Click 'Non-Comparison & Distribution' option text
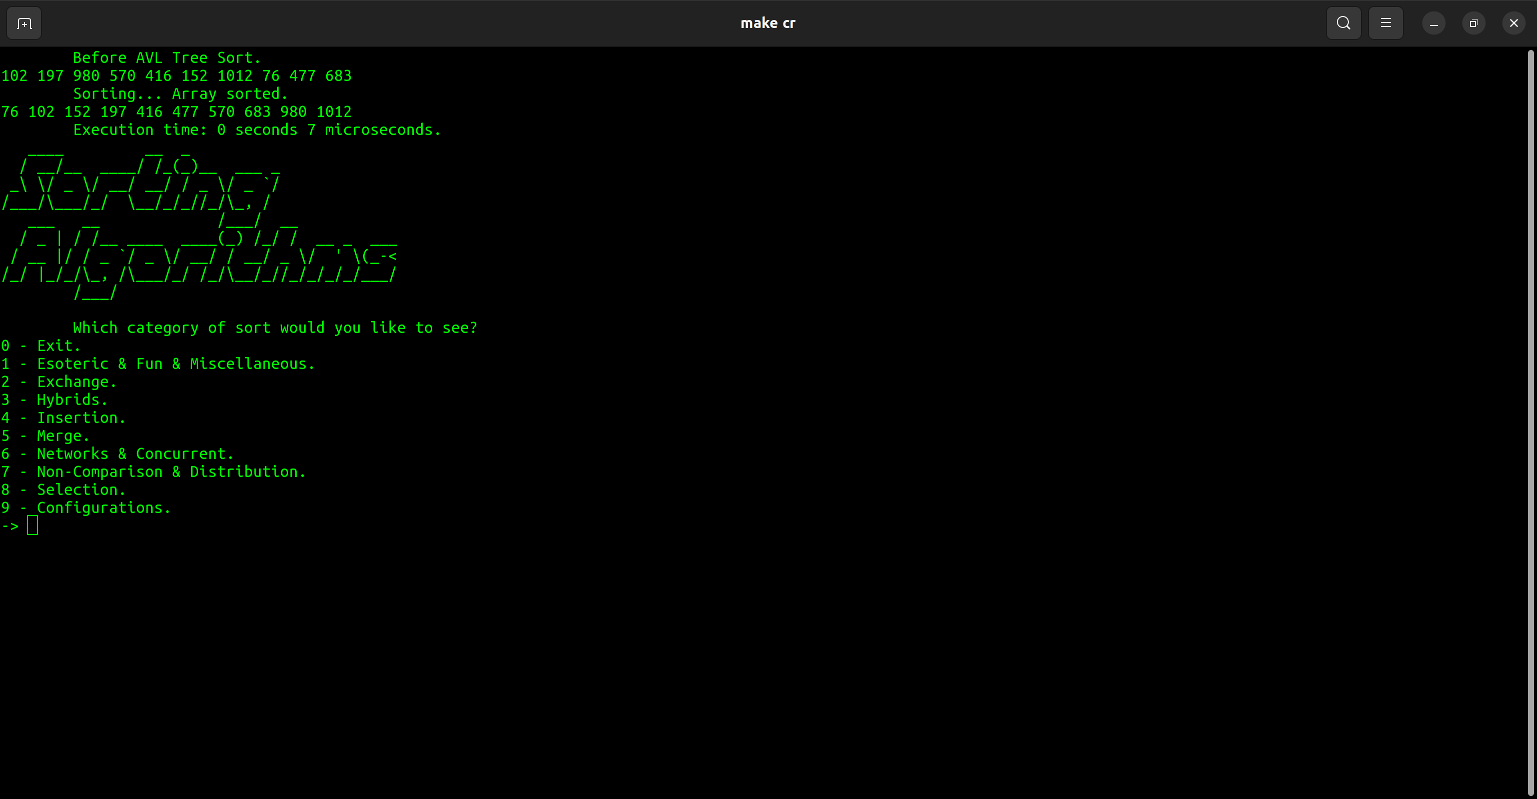This screenshot has height=799, width=1537. [171, 471]
